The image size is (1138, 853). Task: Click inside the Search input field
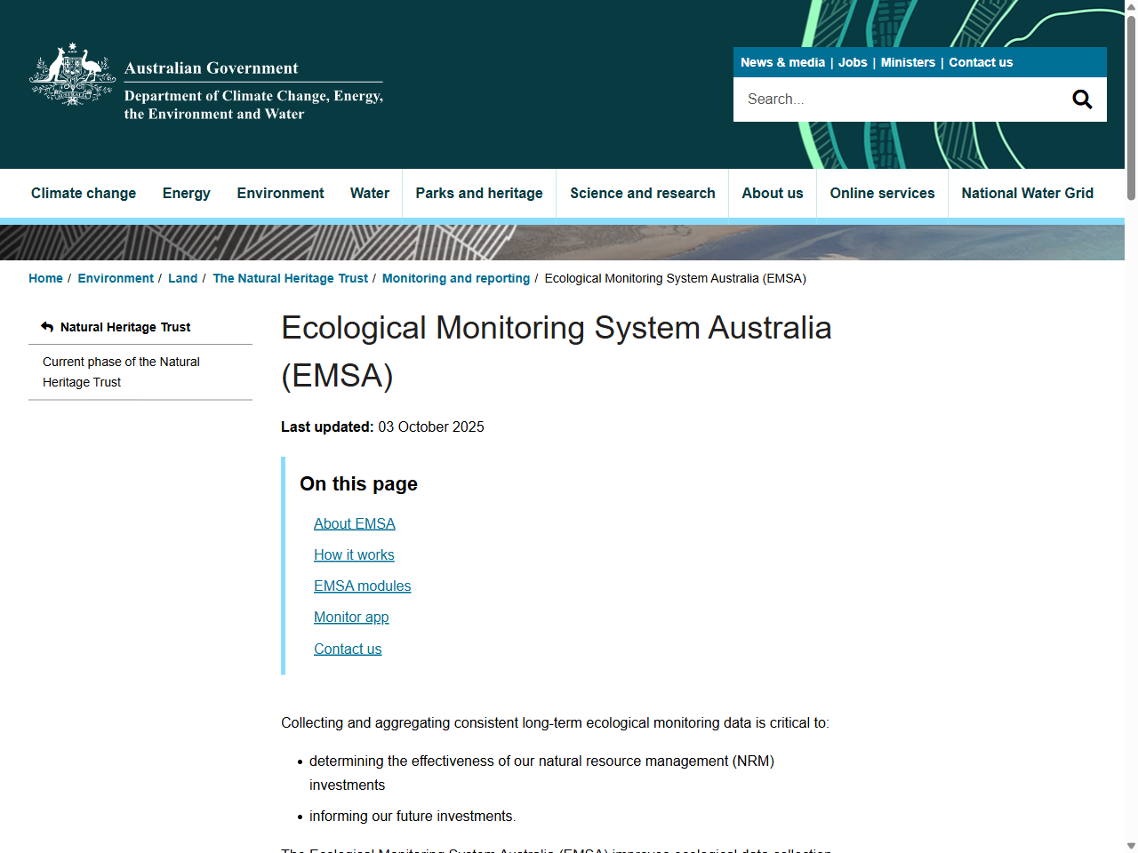889,99
